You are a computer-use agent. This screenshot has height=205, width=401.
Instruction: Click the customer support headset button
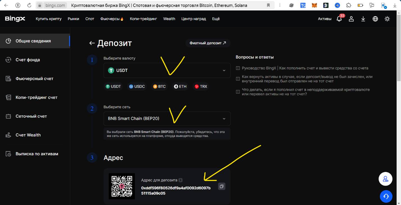[386, 196]
